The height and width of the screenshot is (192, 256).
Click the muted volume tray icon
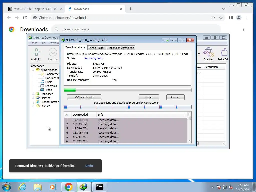tap(231, 187)
